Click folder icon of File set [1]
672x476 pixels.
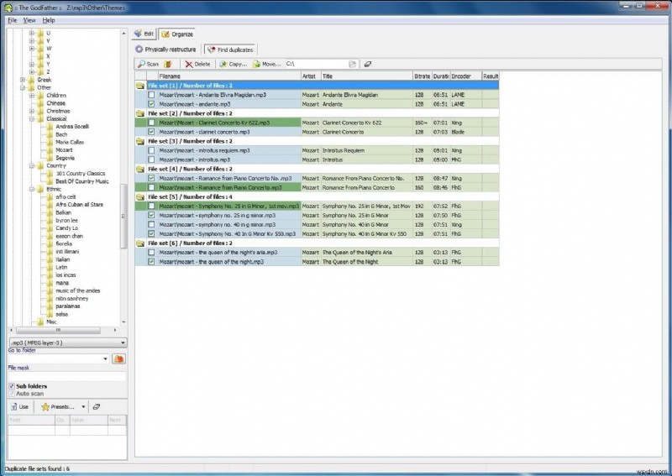click(x=140, y=86)
